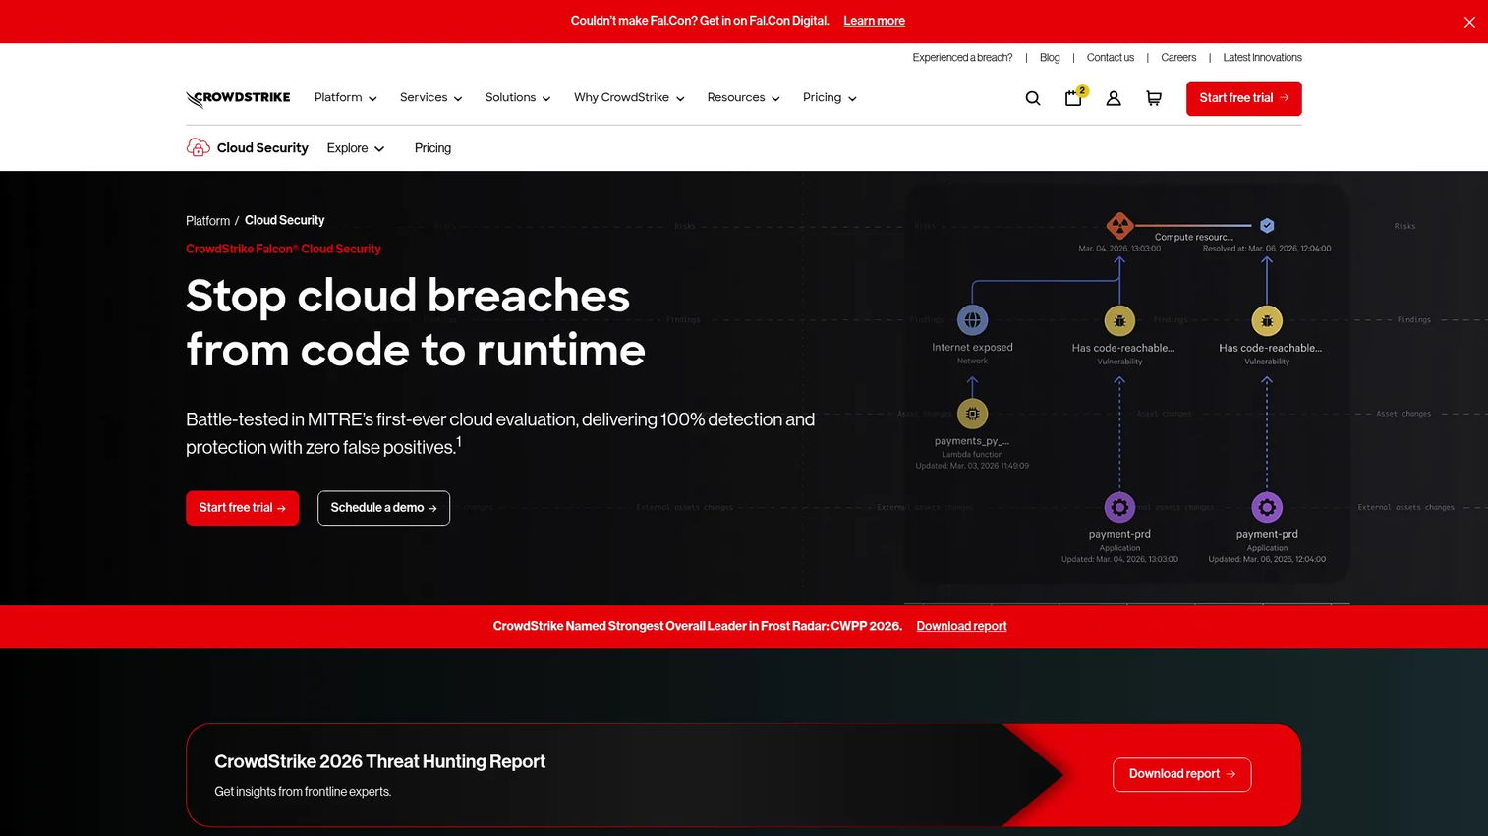Select the vulnerability bug icon dated Mar. 06
Screen dimensions: 1488x836
coord(1267,320)
